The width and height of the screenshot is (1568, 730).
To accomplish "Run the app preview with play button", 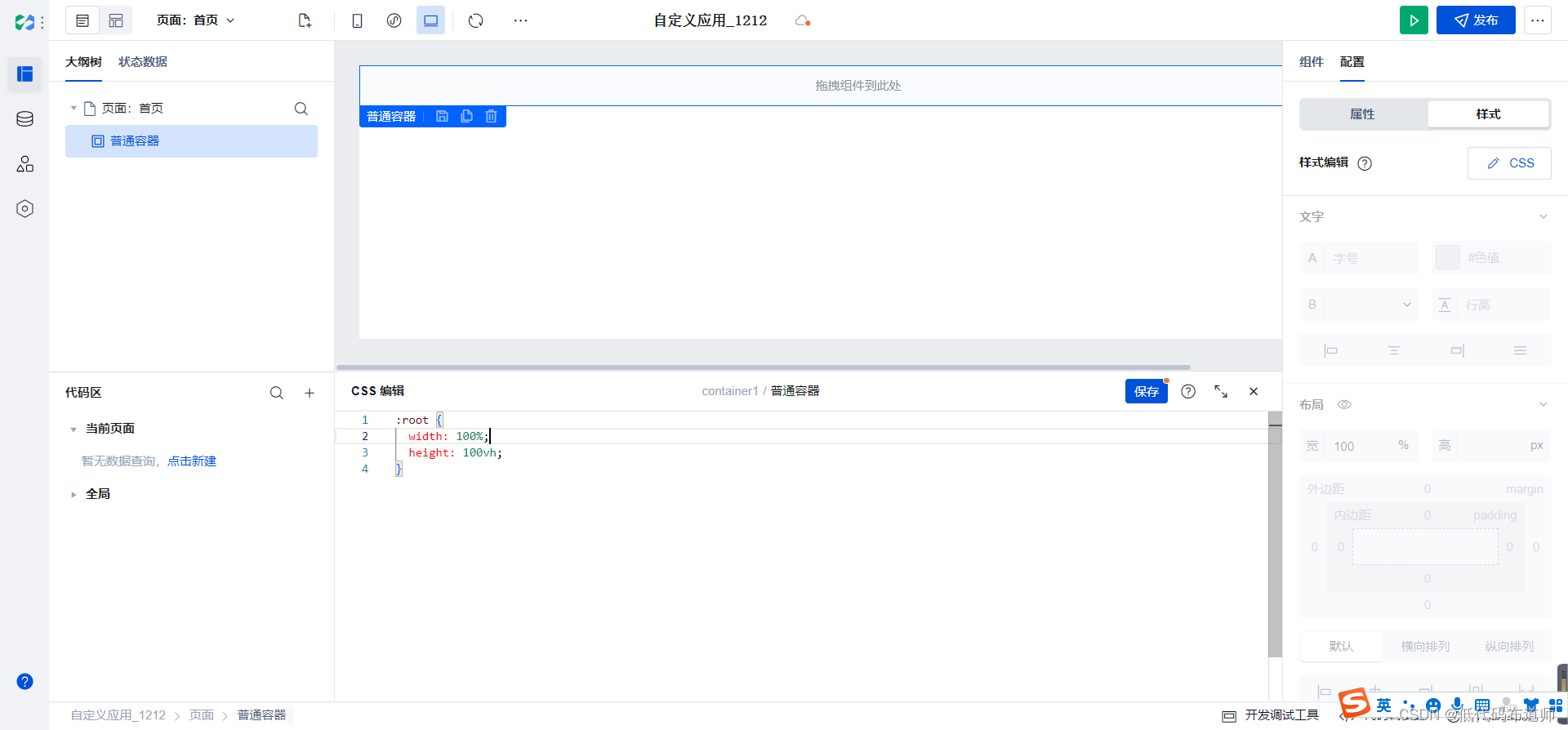I will [1414, 20].
